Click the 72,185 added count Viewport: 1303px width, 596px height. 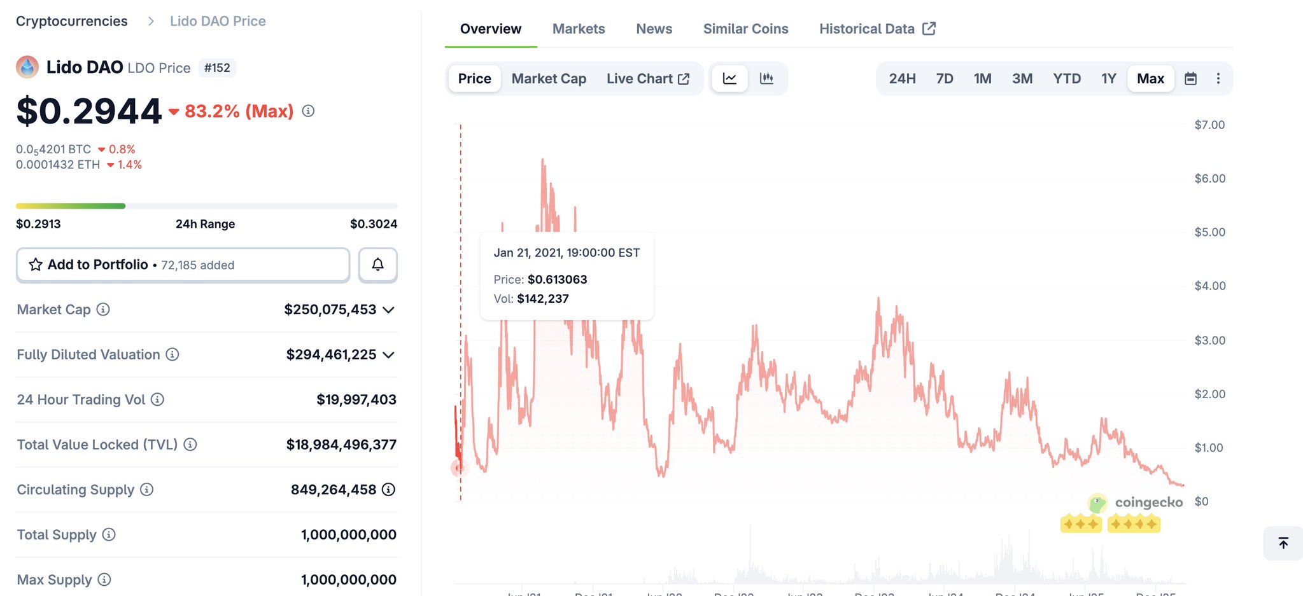point(197,265)
